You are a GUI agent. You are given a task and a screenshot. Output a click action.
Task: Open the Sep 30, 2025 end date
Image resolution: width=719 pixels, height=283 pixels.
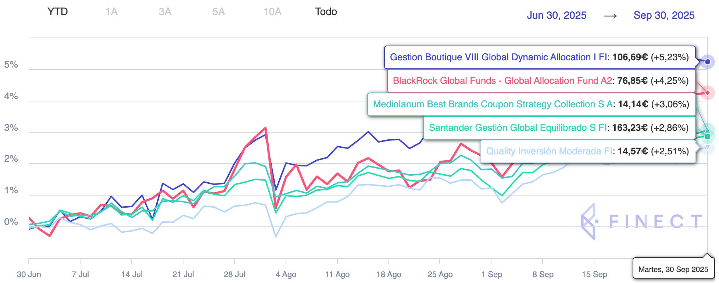click(x=664, y=15)
